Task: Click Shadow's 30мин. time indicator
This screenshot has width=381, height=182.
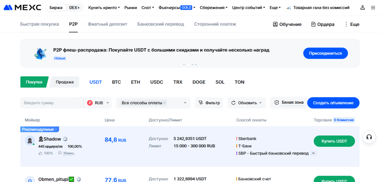Action: [x=66, y=153]
